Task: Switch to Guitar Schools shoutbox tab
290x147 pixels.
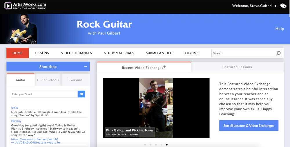Action: [48, 80]
